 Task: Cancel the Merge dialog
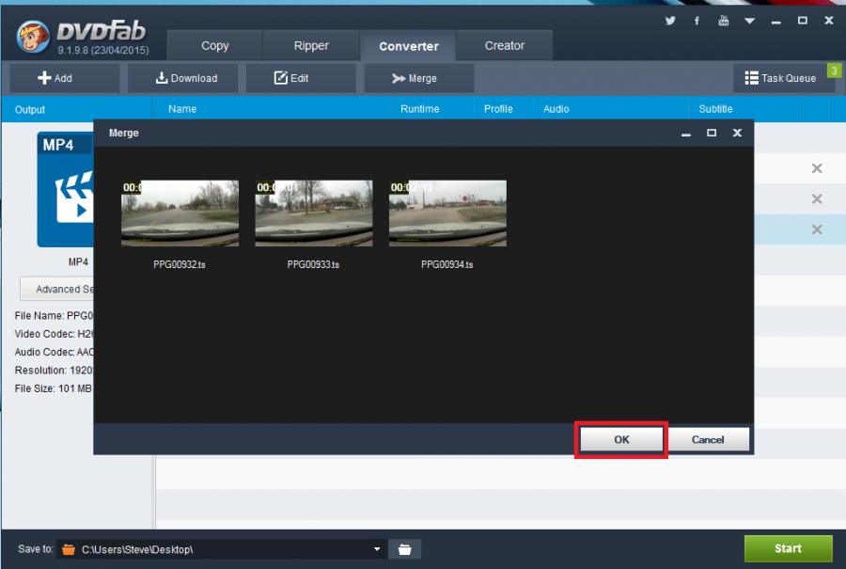pyautogui.click(x=708, y=439)
